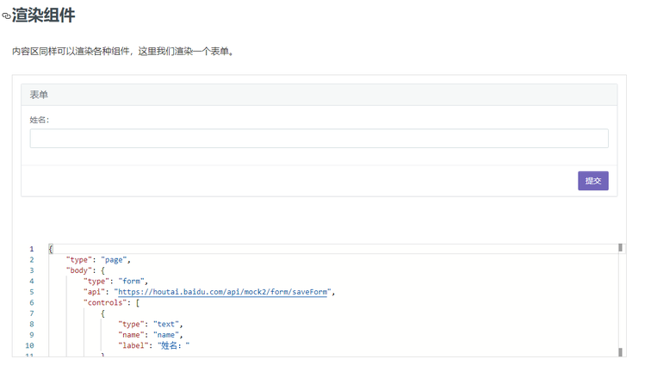
Task: Place cursor on the opening brace line
Action: 51,249
